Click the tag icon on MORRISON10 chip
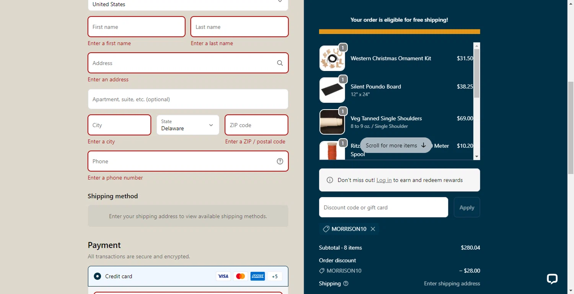 pyautogui.click(x=326, y=229)
